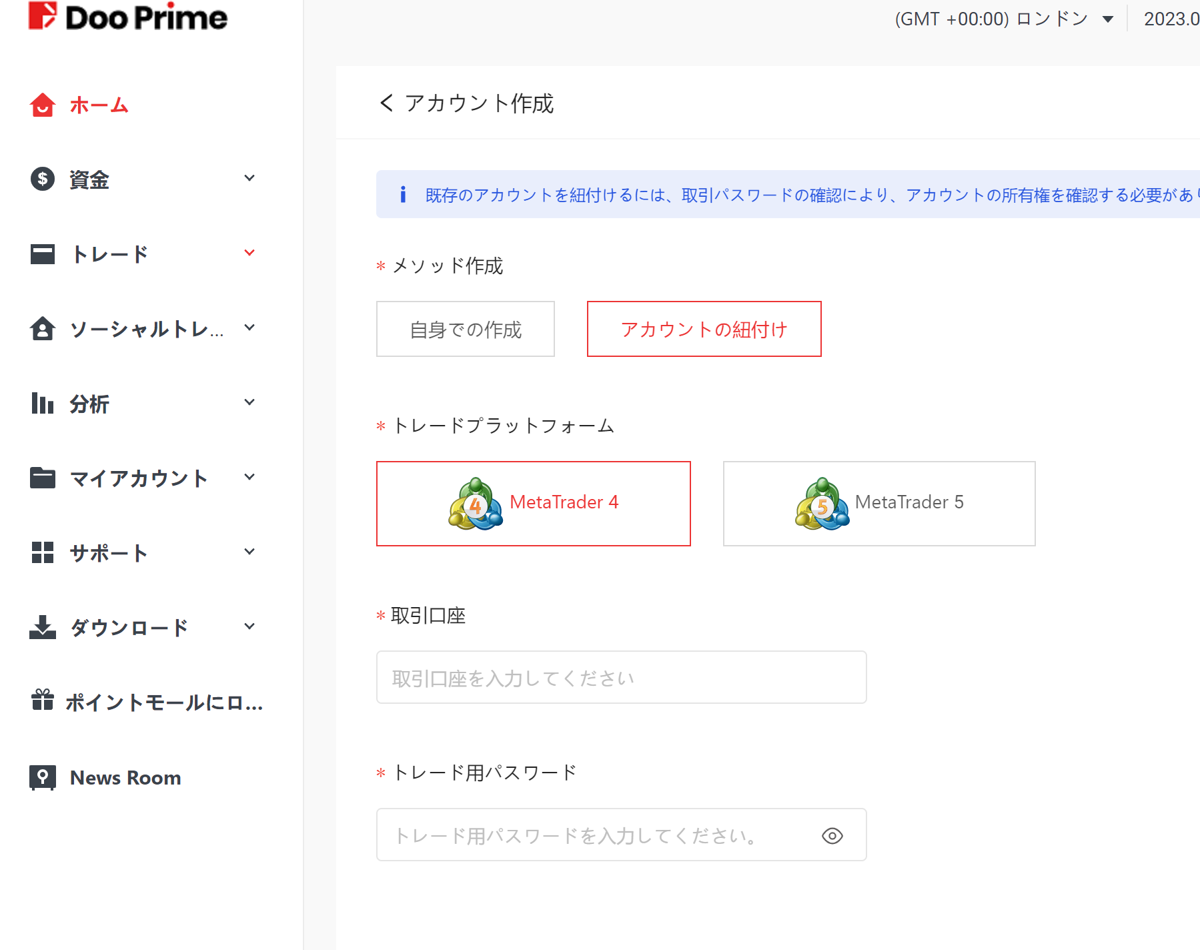1200x950 pixels.
Task: Click the News Room icon
Action: coord(43,777)
